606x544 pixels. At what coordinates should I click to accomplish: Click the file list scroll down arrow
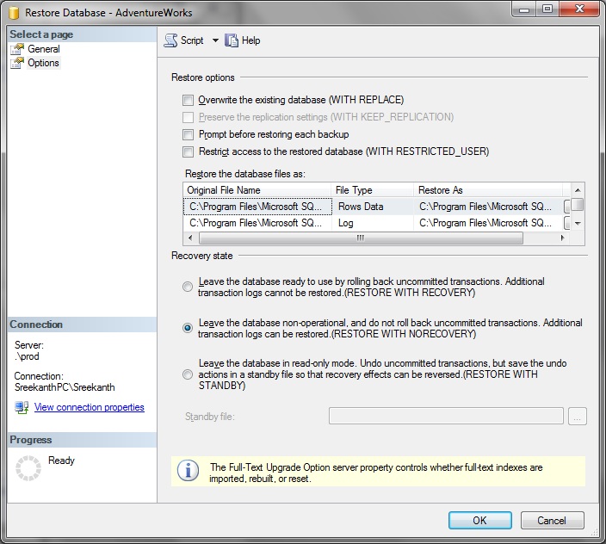(578, 223)
